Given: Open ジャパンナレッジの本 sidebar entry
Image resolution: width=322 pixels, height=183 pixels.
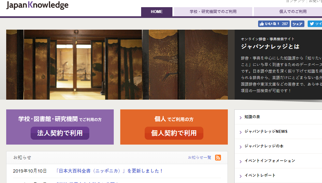Looking at the screenshot, I should (x=264, y=146).
